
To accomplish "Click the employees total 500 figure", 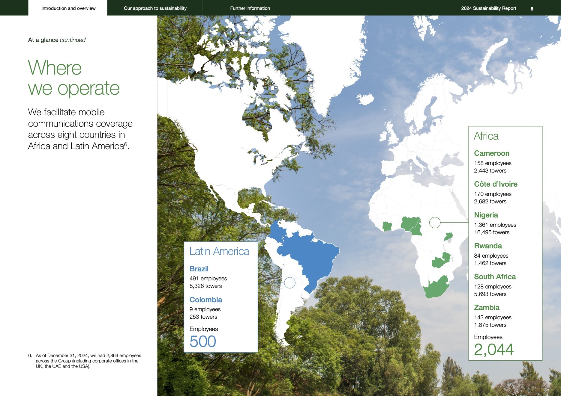I will point(202,341).
